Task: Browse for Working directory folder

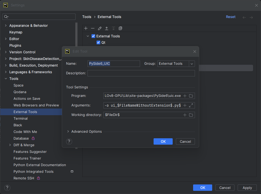Action: 191,115
